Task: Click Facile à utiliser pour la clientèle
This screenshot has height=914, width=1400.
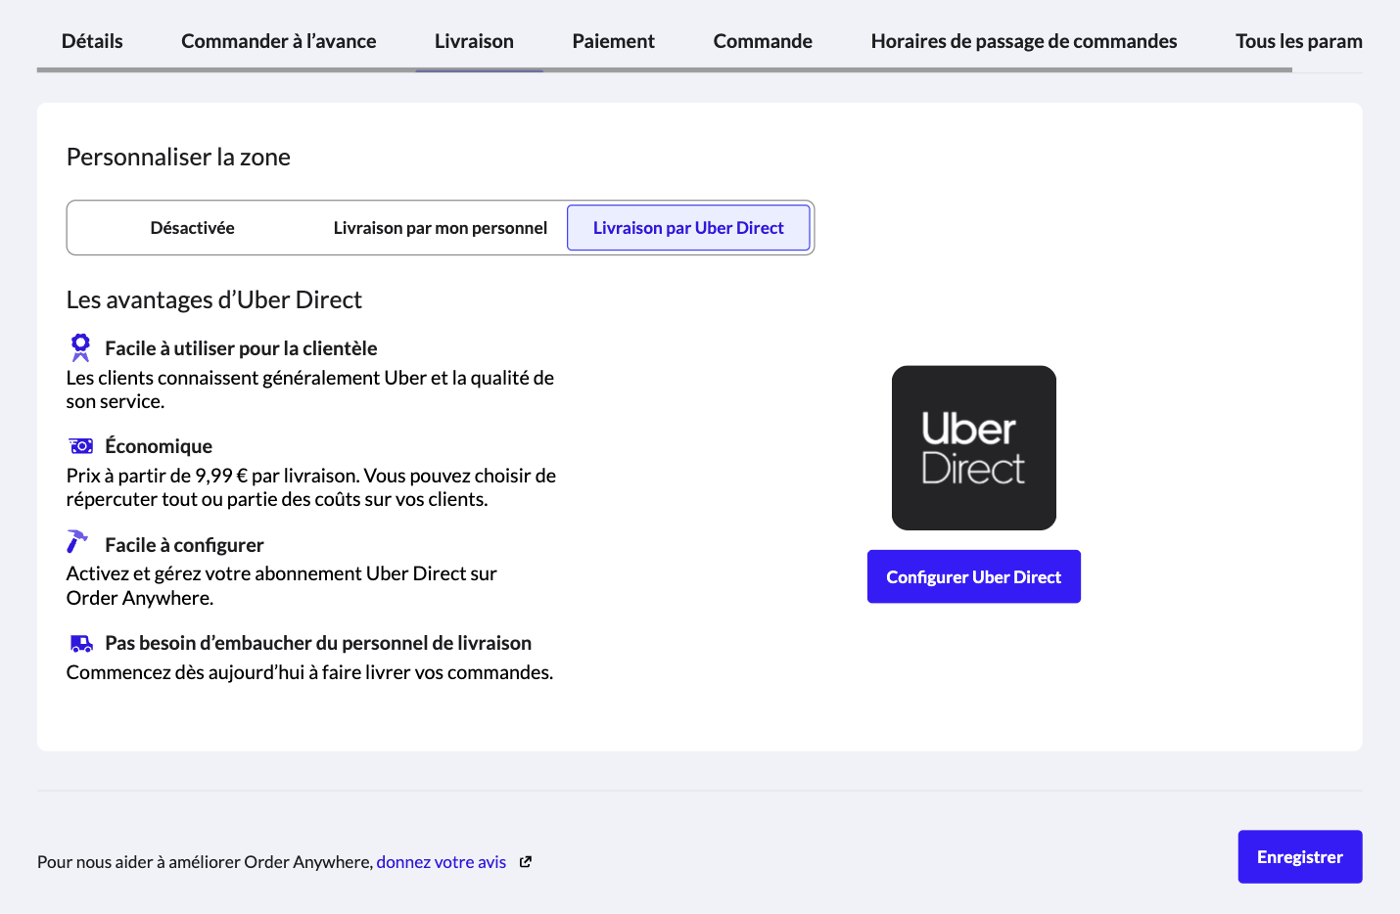Action: coord(241,348)
